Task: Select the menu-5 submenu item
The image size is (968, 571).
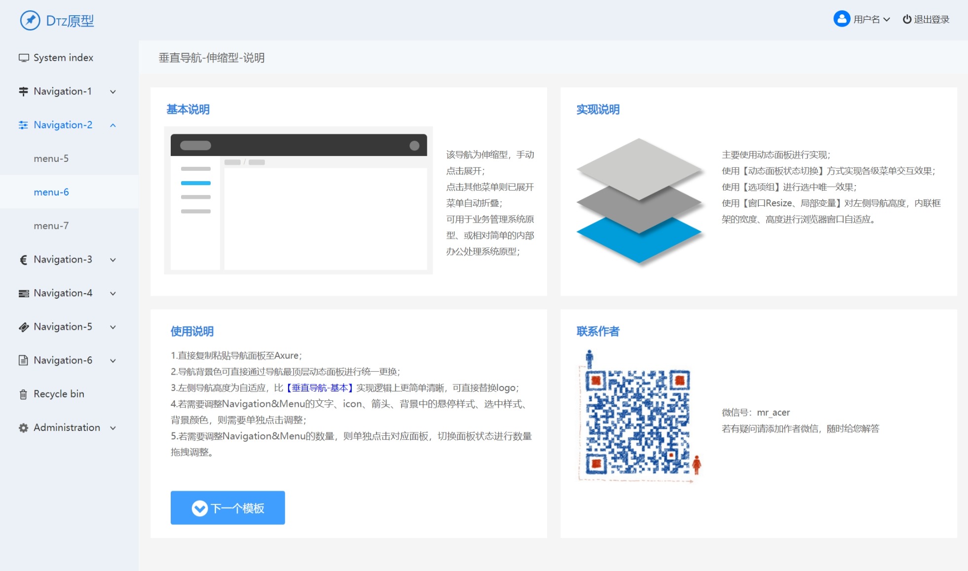Action: click(x=69, y=158)
